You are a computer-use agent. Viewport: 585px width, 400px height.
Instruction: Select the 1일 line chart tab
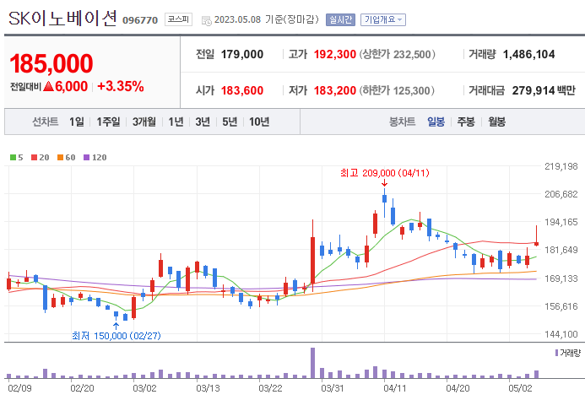(x=77, y=122)
